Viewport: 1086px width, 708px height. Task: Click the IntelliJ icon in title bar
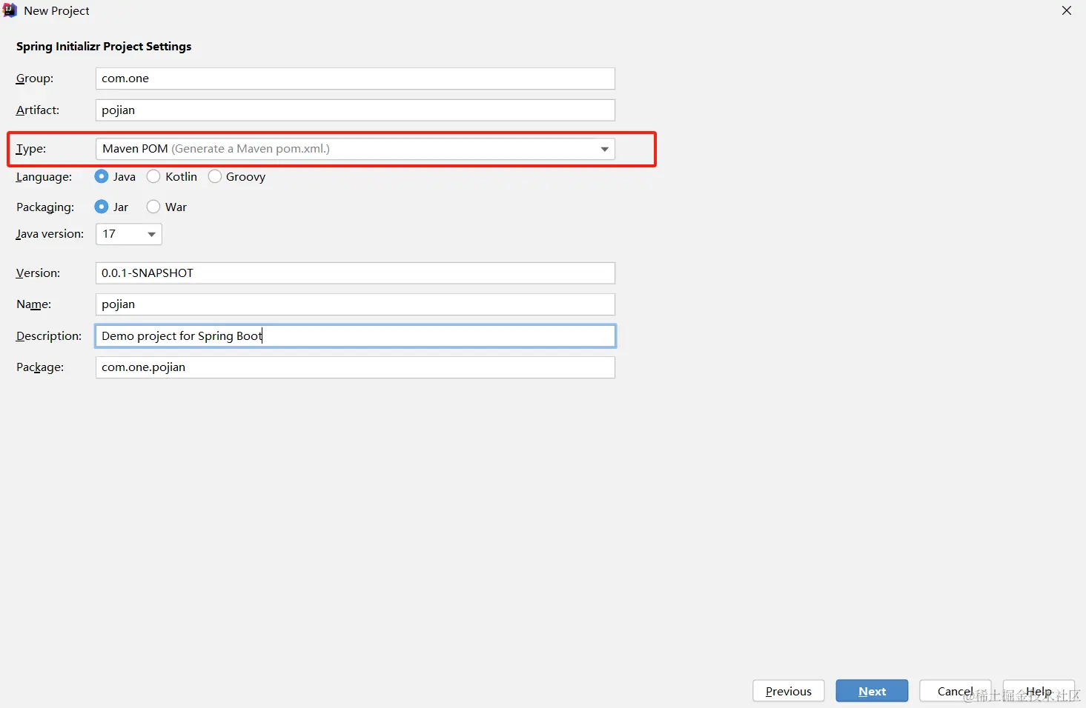(x=10, y=10)
